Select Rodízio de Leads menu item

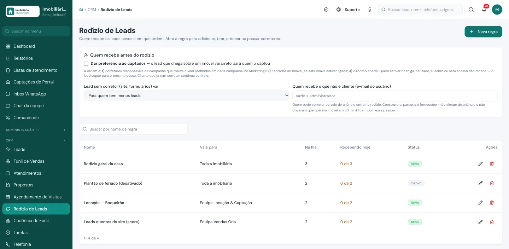[x=36, y=209]
